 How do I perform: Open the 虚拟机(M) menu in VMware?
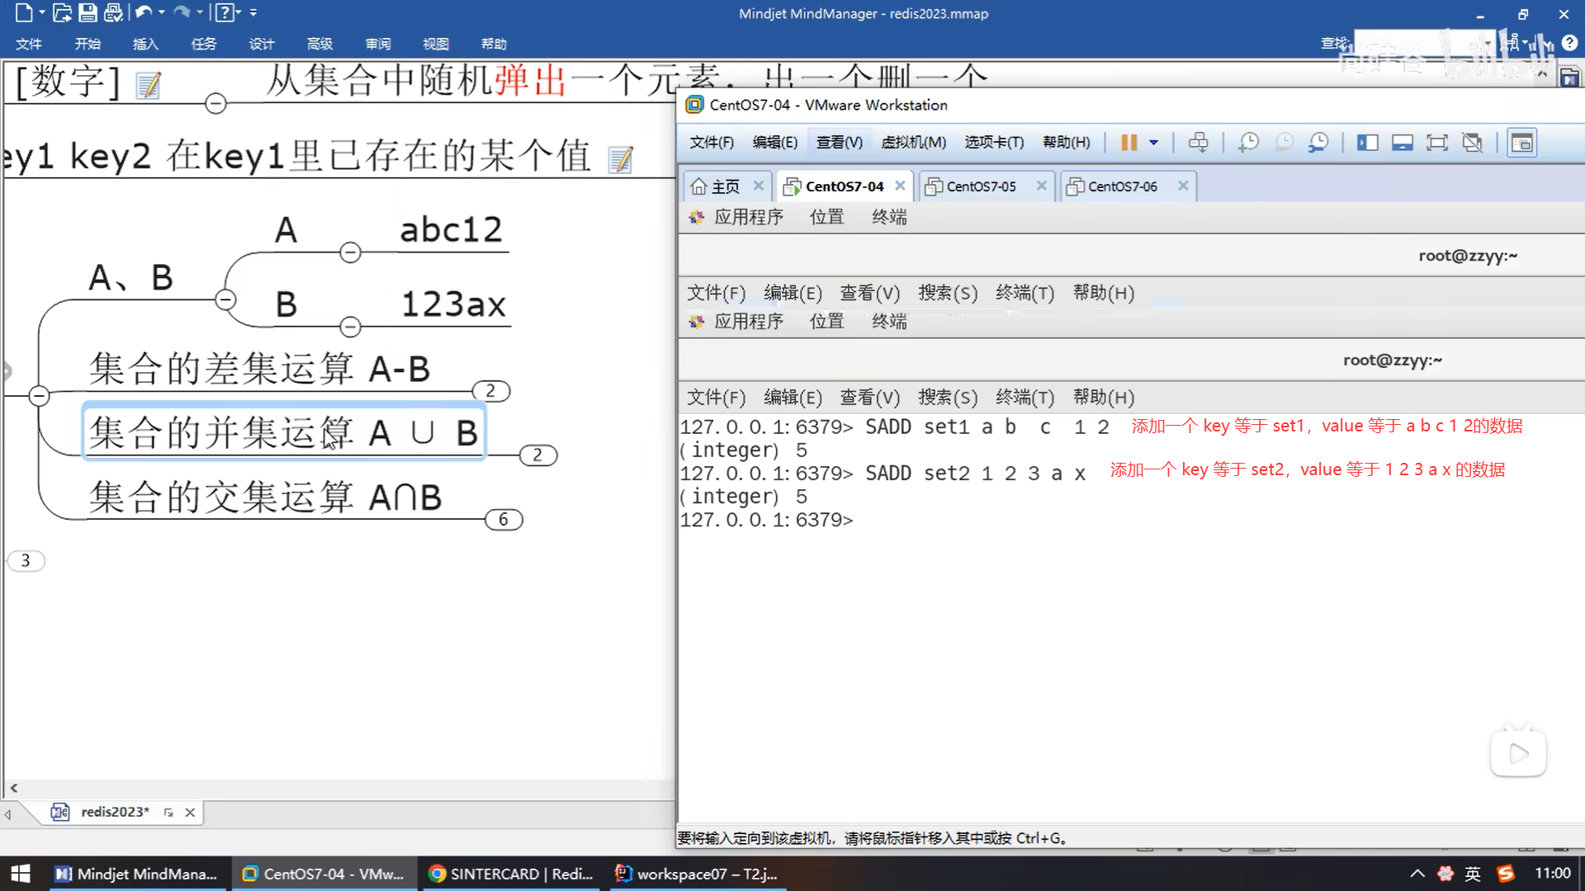coord(913,142)
